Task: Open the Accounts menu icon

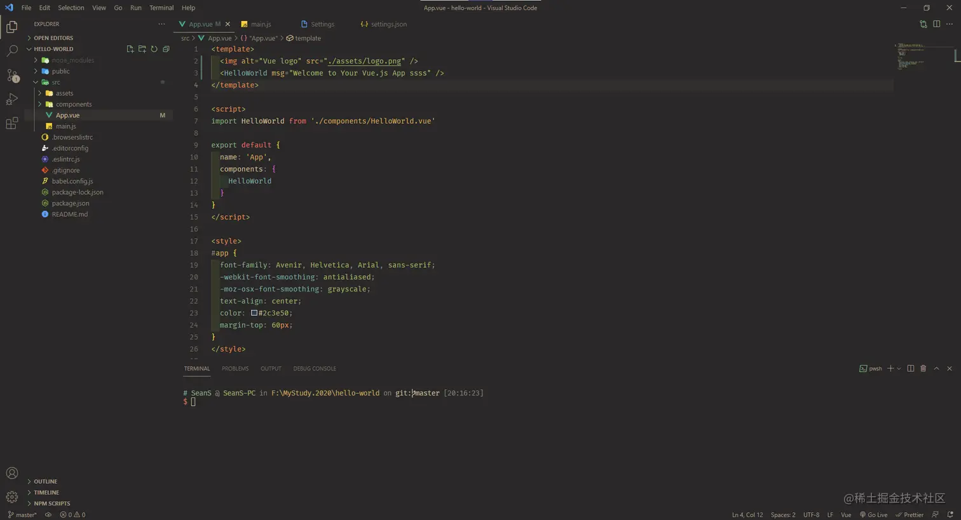Action: [11, 473]
